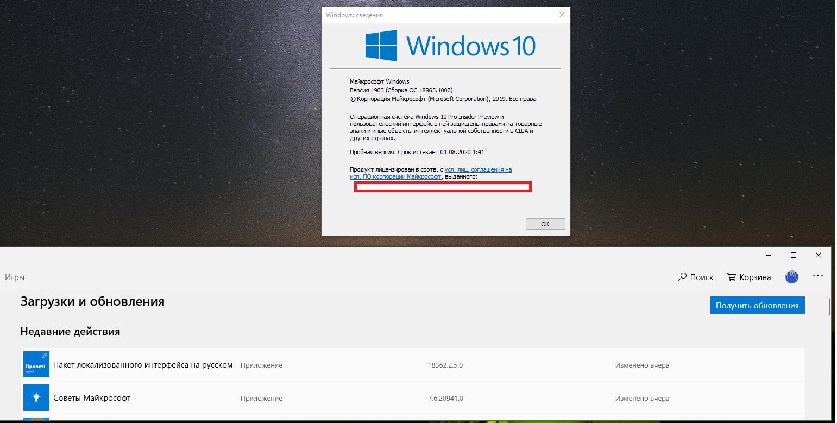This screenshot has height=423, width=837.
Task: Close the Microsoft Store window
Action: [x=819, y=255]
